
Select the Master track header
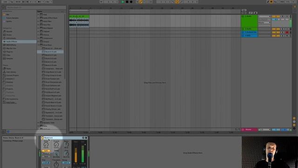coord(249,130)
